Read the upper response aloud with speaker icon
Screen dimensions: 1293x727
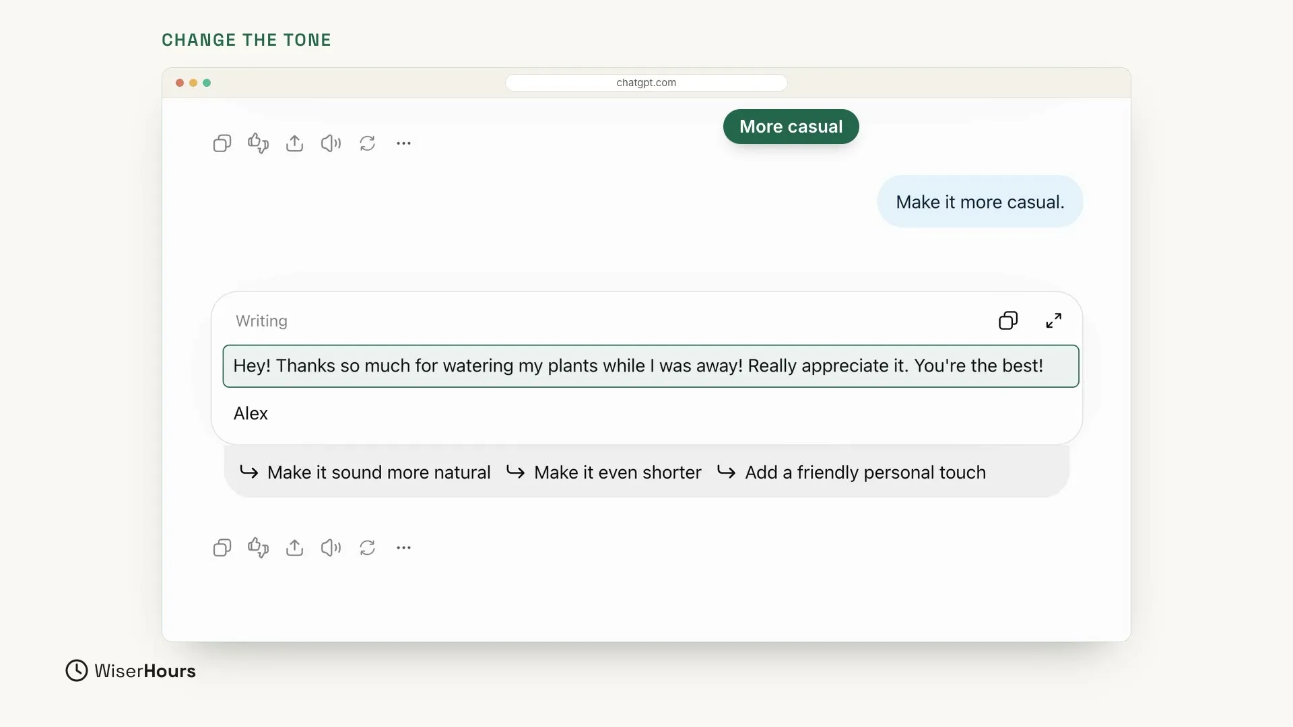pyautogui.click(x=331, y=143)
